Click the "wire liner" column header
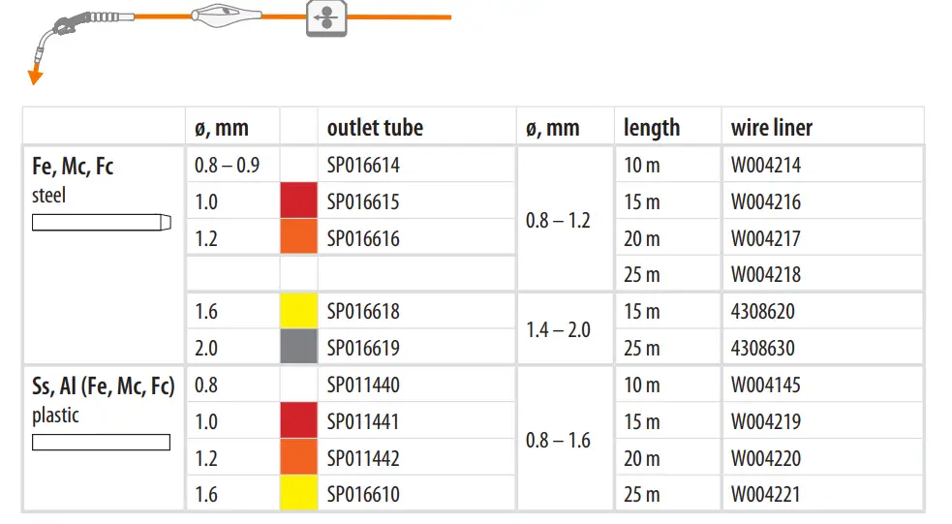The width and height of the screenshot is (952, 524). (772, 128)
